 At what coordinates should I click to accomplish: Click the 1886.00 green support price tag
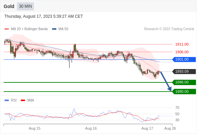click(184, 82)
